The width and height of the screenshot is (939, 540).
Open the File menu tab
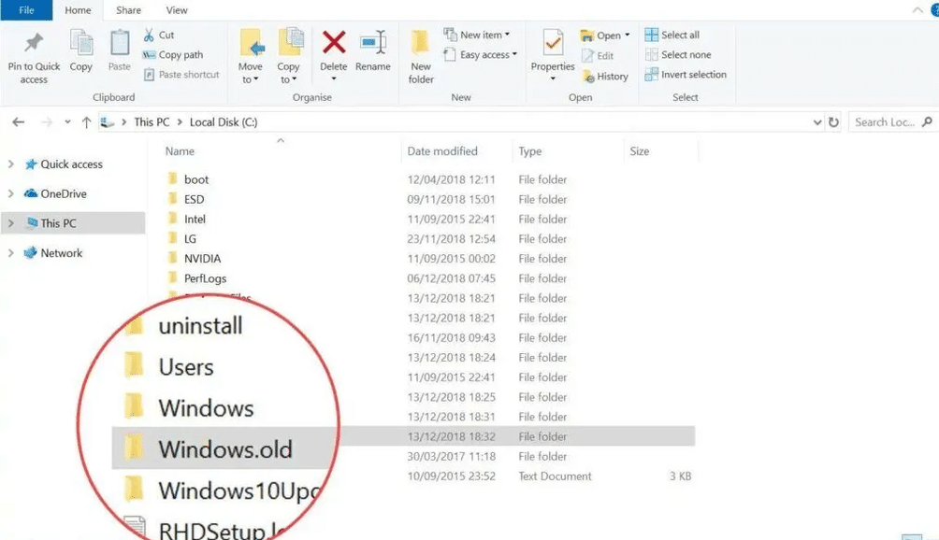pyautogui.click(x=26, y=10)
